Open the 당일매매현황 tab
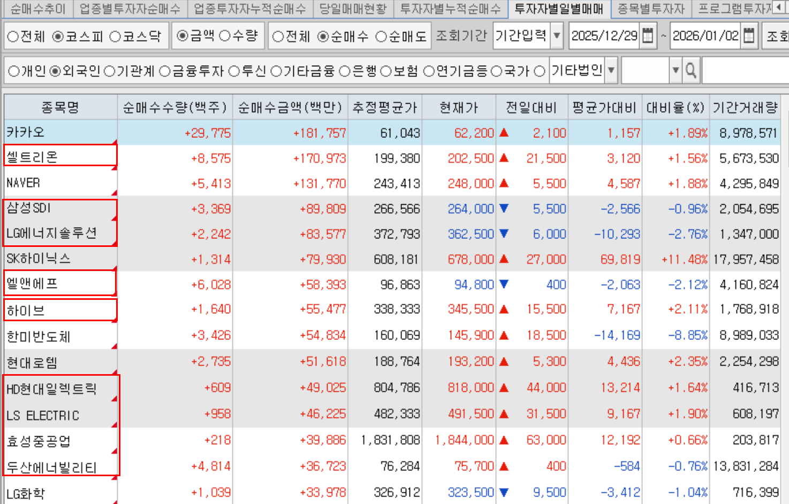This screenshot has height=504, width=789. point(353,9)
